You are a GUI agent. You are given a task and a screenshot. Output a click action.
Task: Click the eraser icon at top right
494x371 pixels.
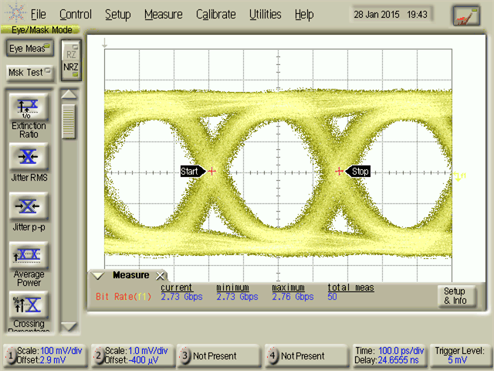point(465,15)
